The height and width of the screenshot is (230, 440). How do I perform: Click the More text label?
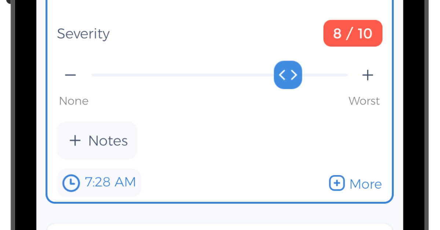[366, 184]
